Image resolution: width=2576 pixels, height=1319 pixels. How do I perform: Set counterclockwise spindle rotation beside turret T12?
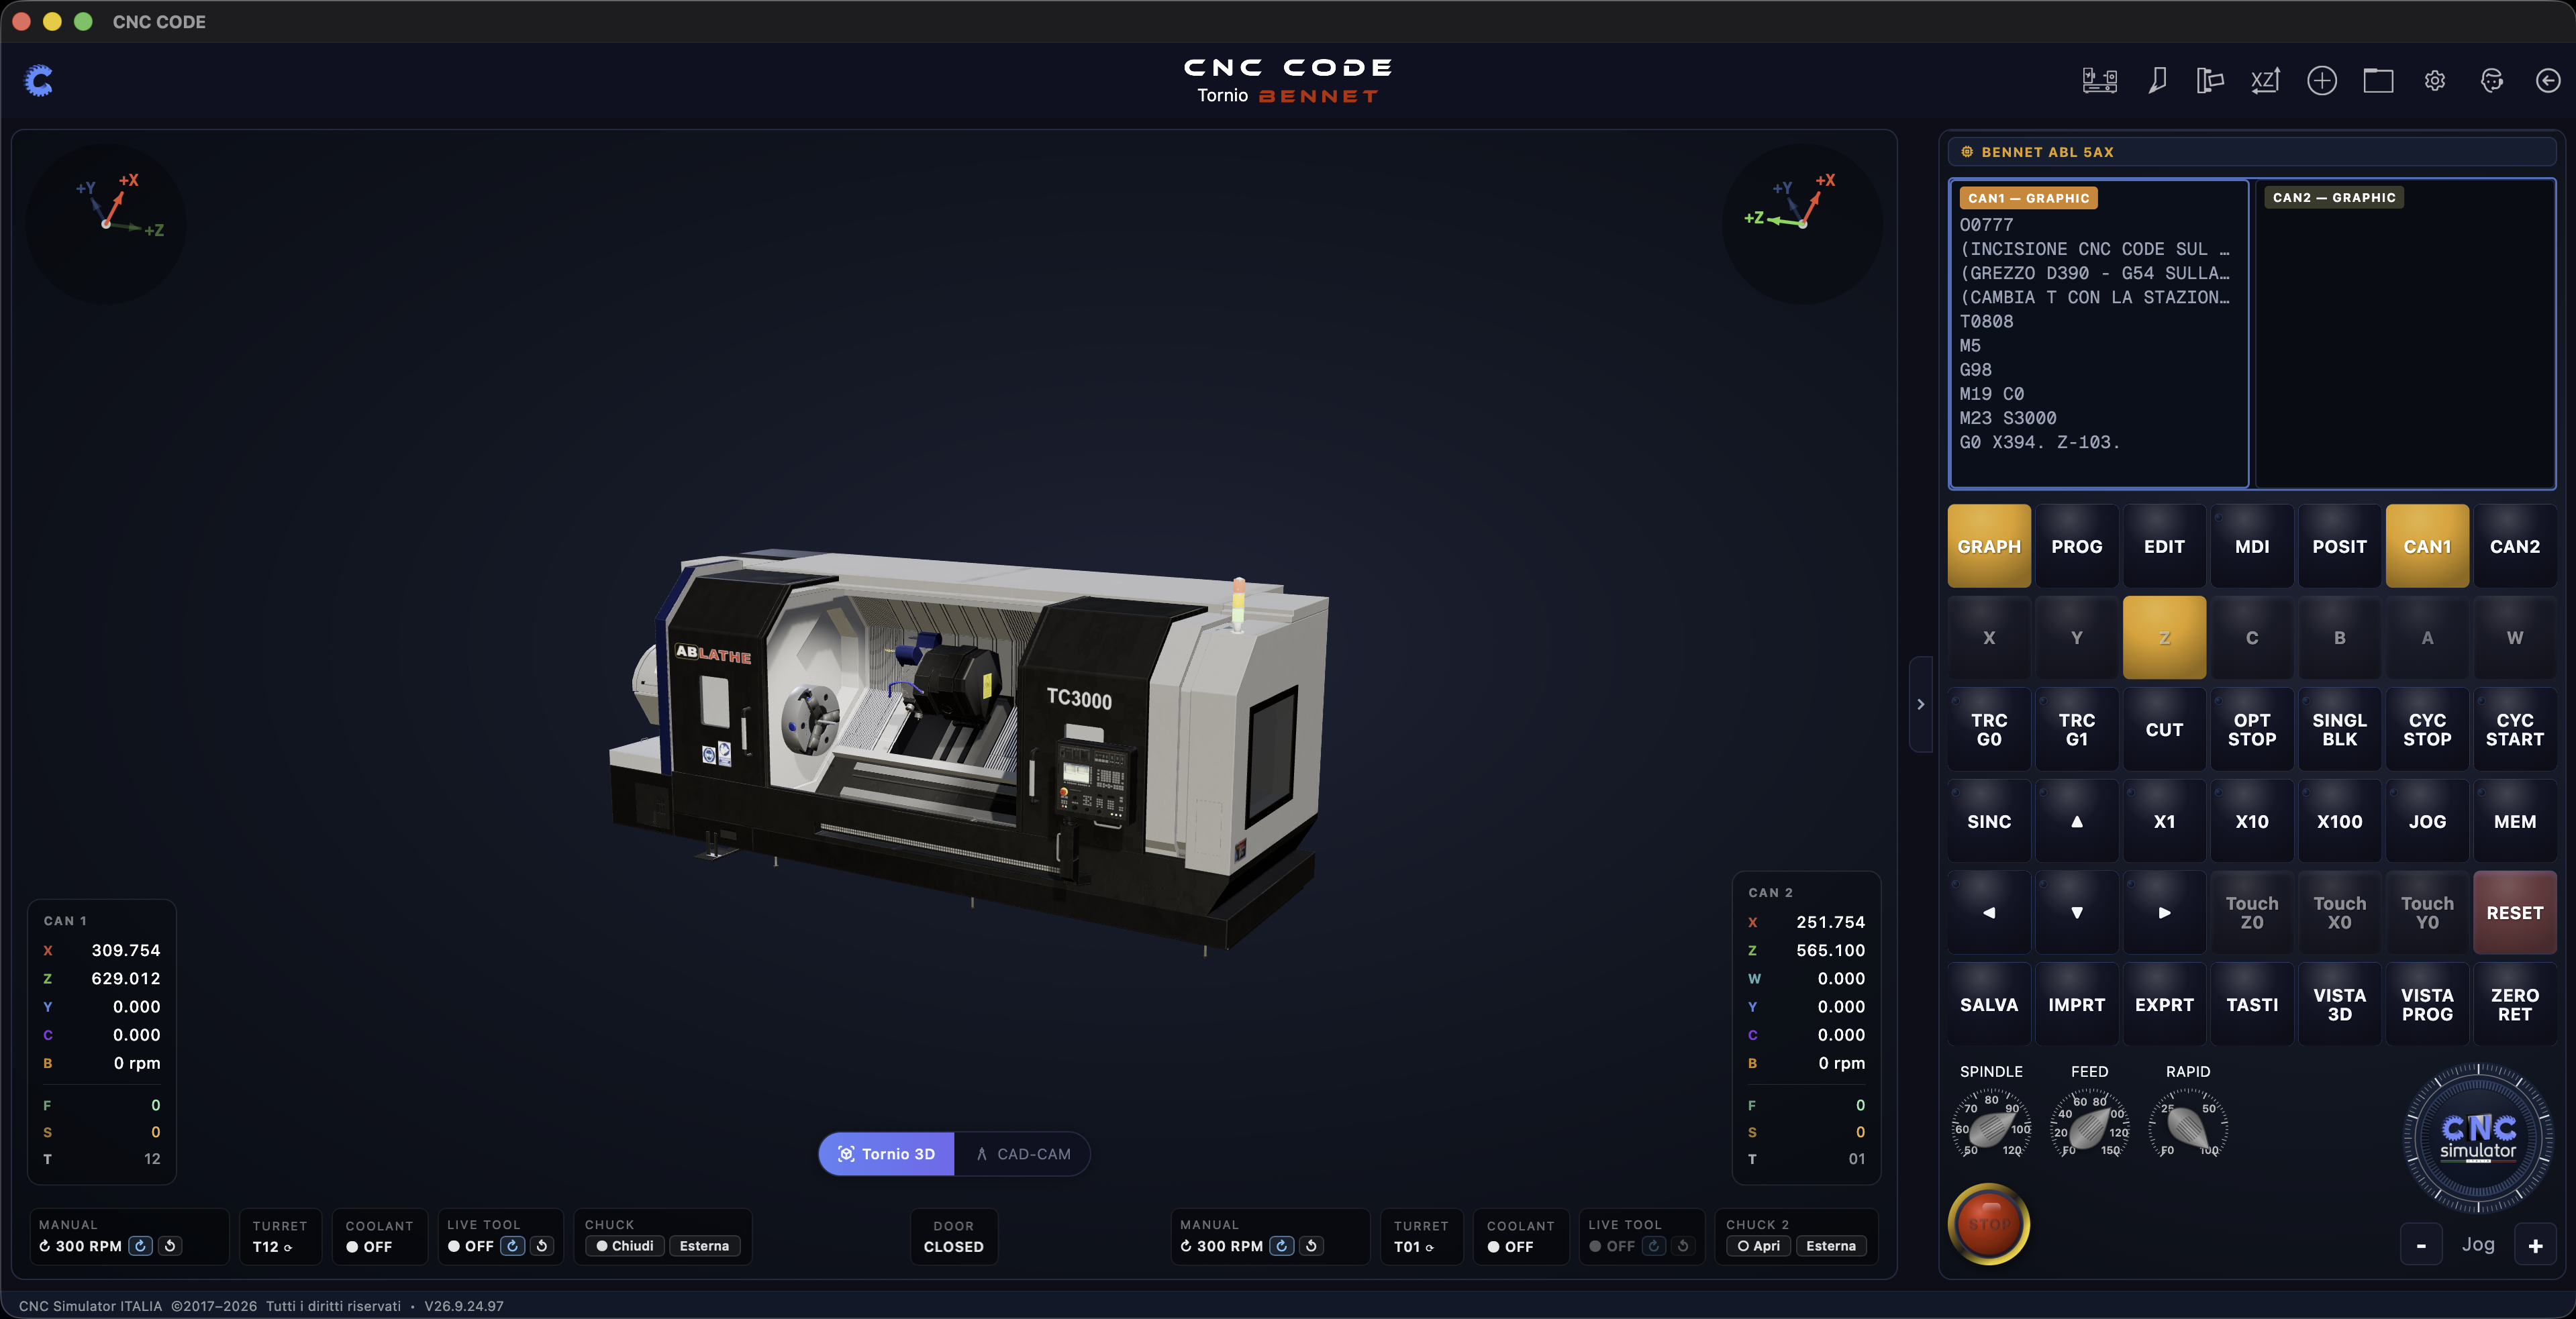[x=170, y=1246]
